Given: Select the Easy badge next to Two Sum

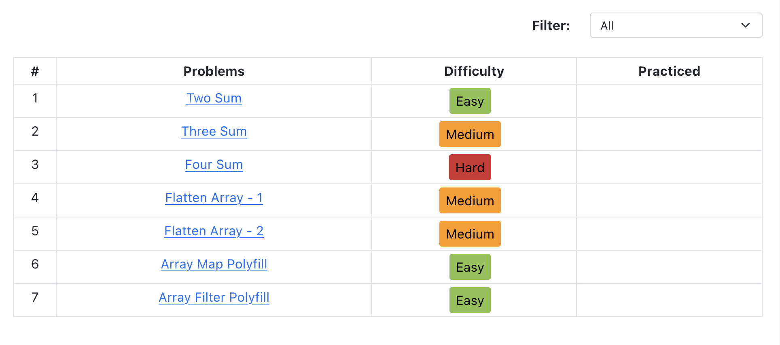Looking at the screenshot, I should [470, 101].
